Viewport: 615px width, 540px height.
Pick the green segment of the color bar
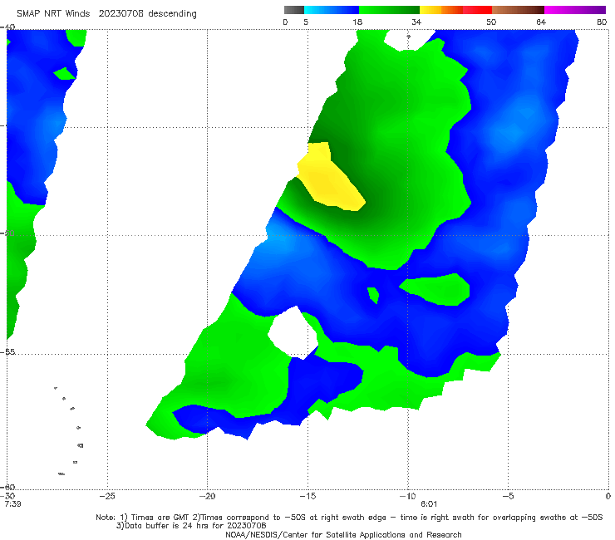pos(389,10)
